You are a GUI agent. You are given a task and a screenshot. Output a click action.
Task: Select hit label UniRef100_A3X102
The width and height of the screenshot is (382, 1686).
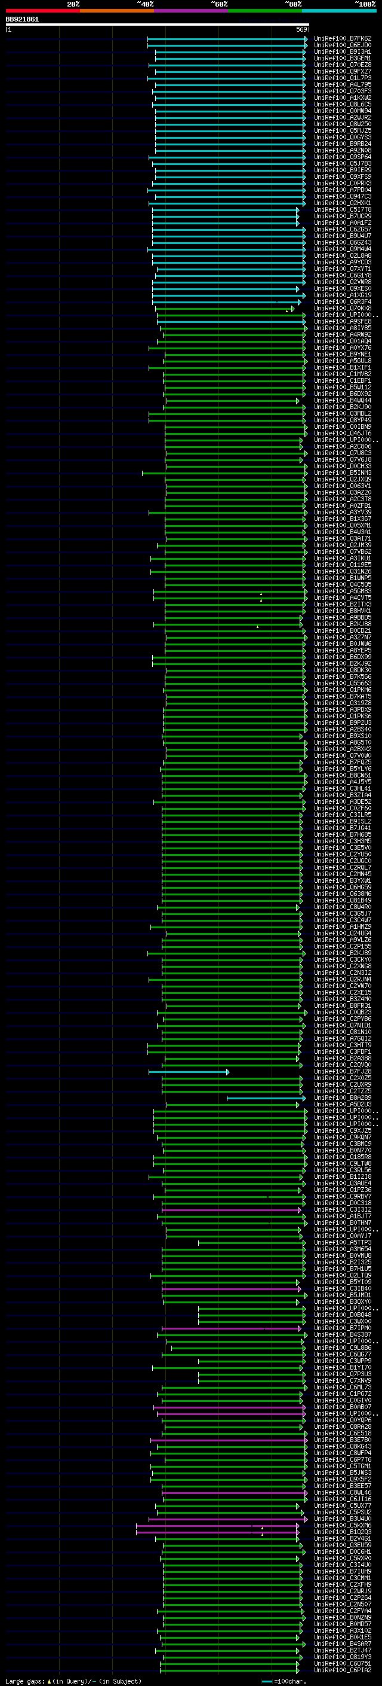point(343,1631)
